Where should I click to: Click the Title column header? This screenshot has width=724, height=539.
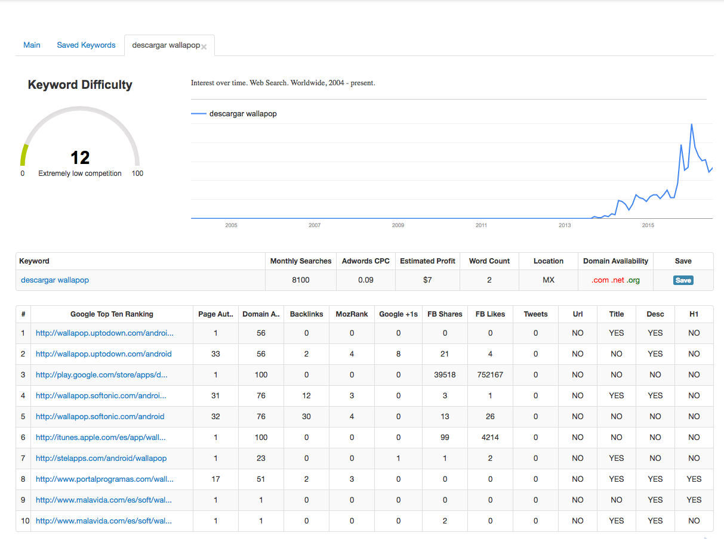[617, 314]
